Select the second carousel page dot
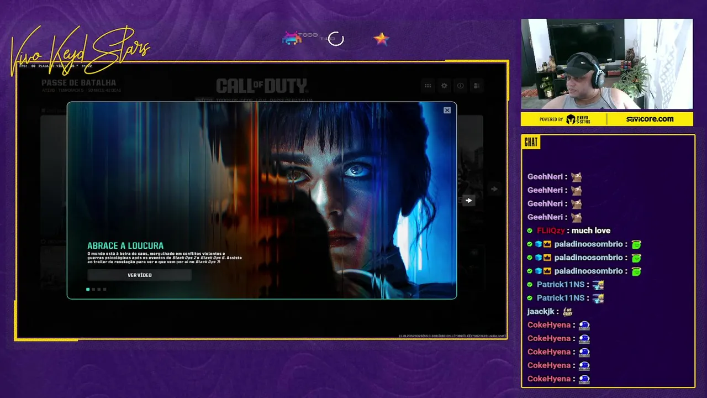The width and height of the screenshot is (707, 398). 93,289
